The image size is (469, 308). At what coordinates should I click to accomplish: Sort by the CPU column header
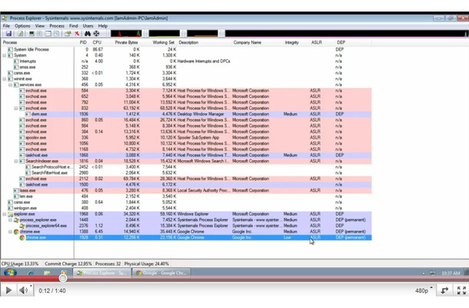pos(97,42)
